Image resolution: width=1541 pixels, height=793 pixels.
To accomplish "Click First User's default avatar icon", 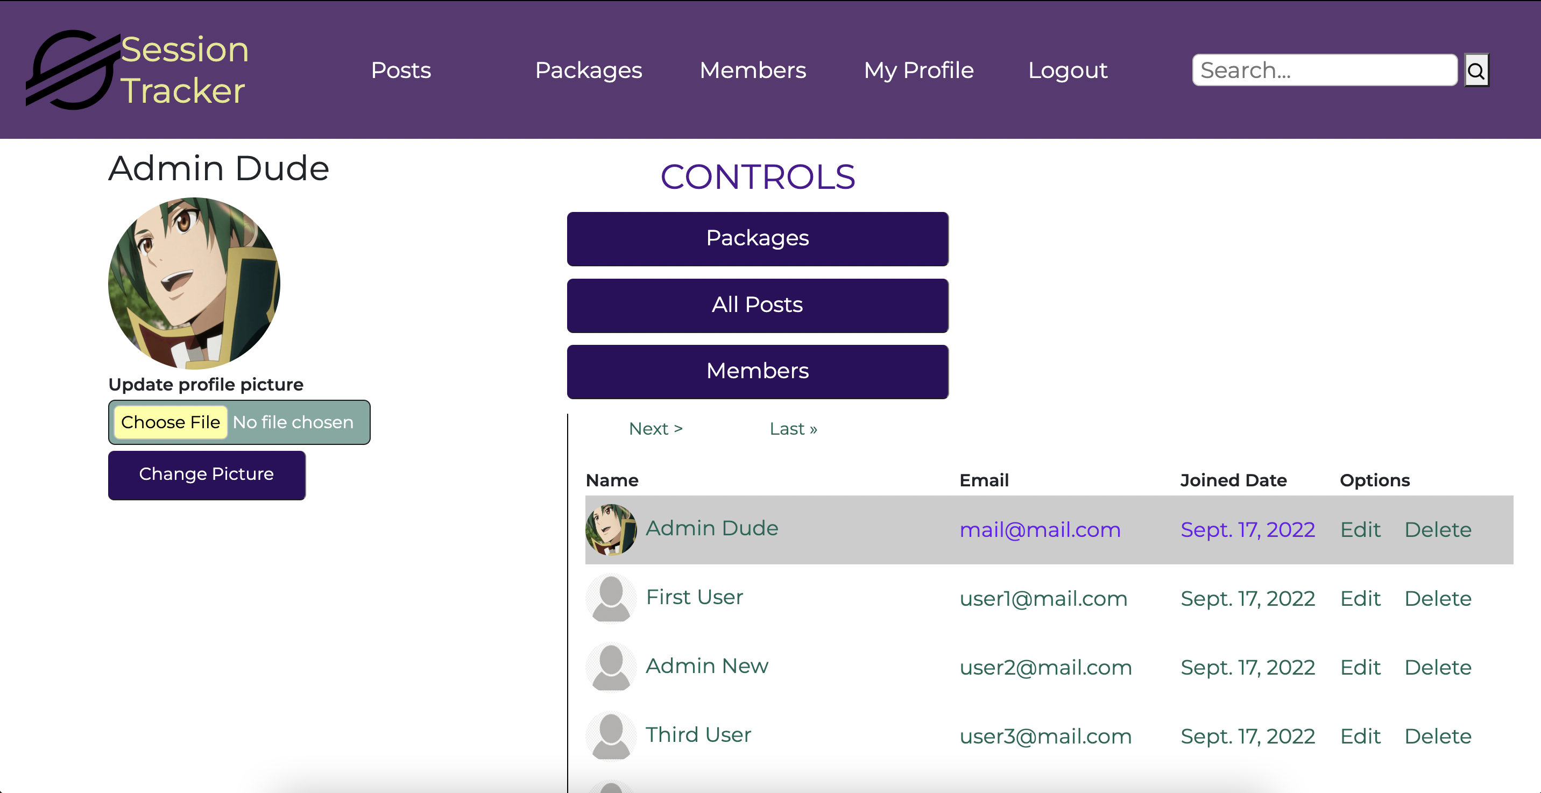I will (611, 598).
